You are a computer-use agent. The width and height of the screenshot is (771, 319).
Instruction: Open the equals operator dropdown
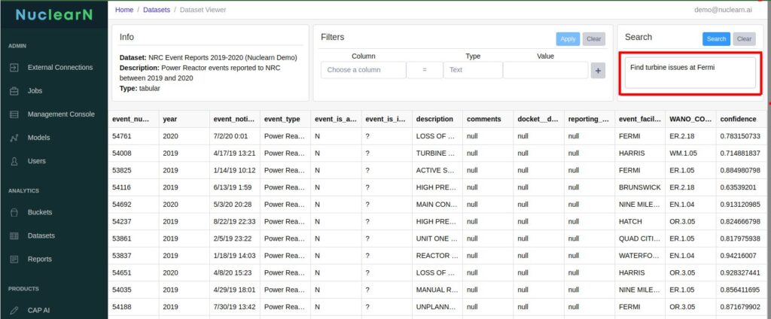[425, 70]
